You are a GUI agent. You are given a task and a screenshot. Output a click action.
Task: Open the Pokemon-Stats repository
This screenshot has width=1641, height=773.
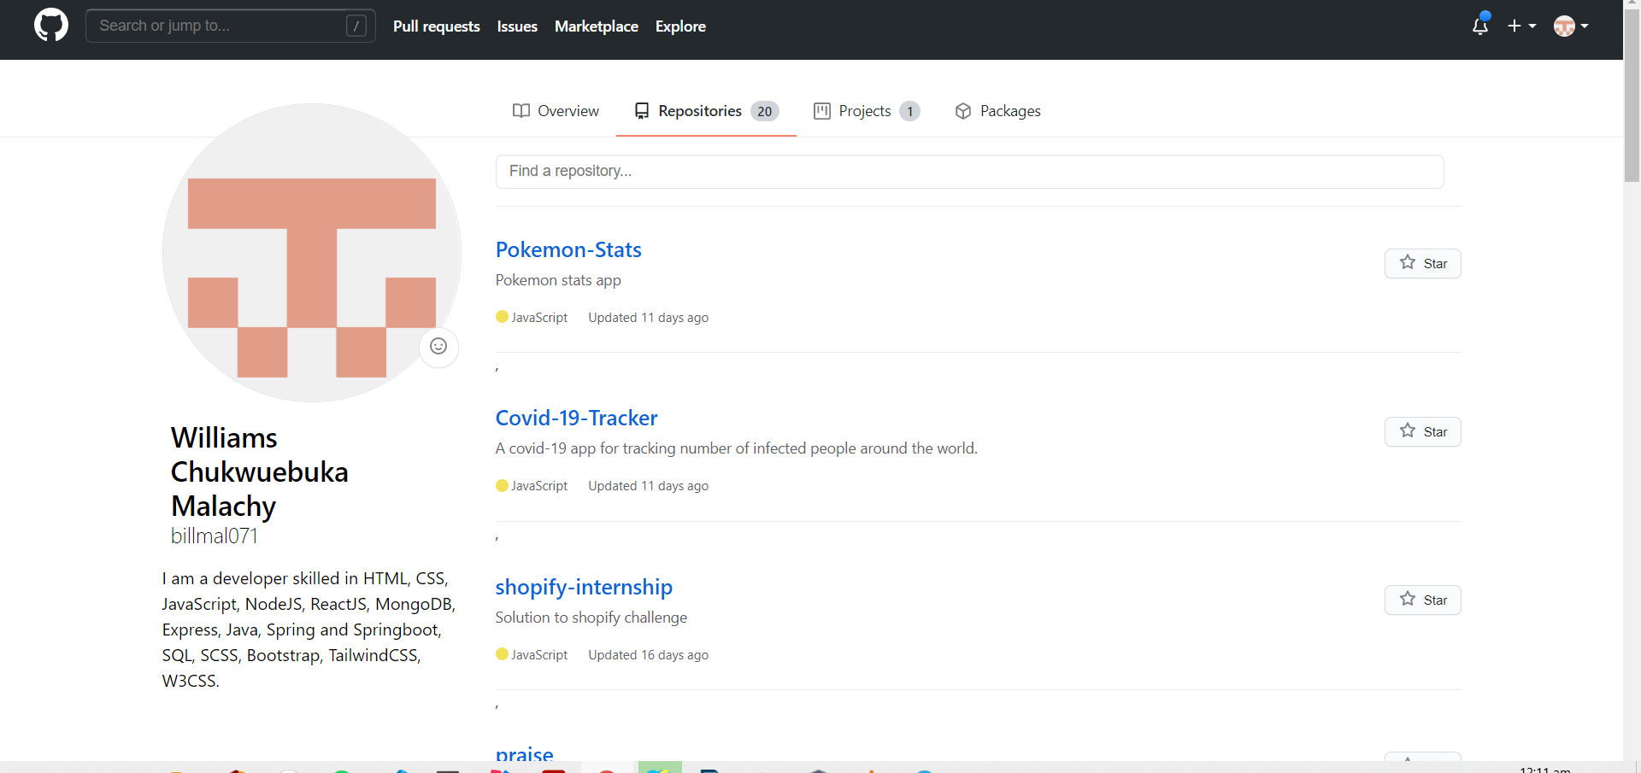568,249
